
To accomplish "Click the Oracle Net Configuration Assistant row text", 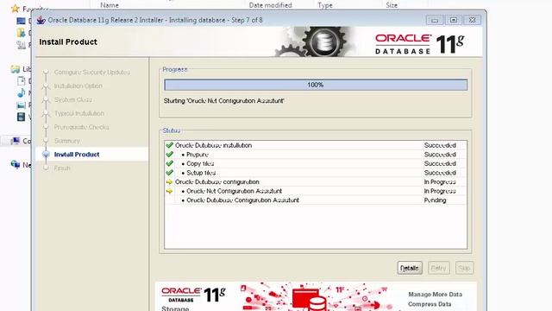I will click(234, 191).
